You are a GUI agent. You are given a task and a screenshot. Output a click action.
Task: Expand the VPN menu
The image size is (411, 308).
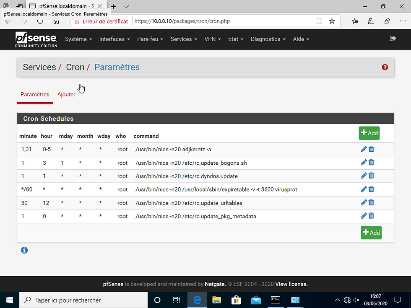click(x=213, y=39)
